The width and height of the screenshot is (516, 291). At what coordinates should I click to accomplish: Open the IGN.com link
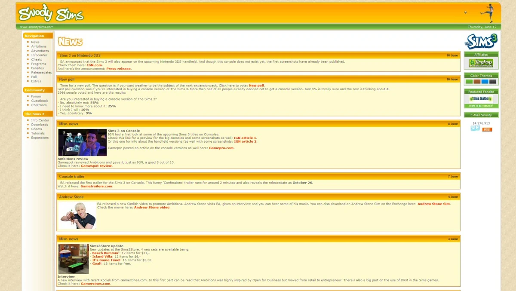pos(95,65)
